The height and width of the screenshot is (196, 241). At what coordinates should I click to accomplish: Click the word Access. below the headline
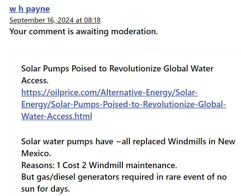tap(35, 80)
